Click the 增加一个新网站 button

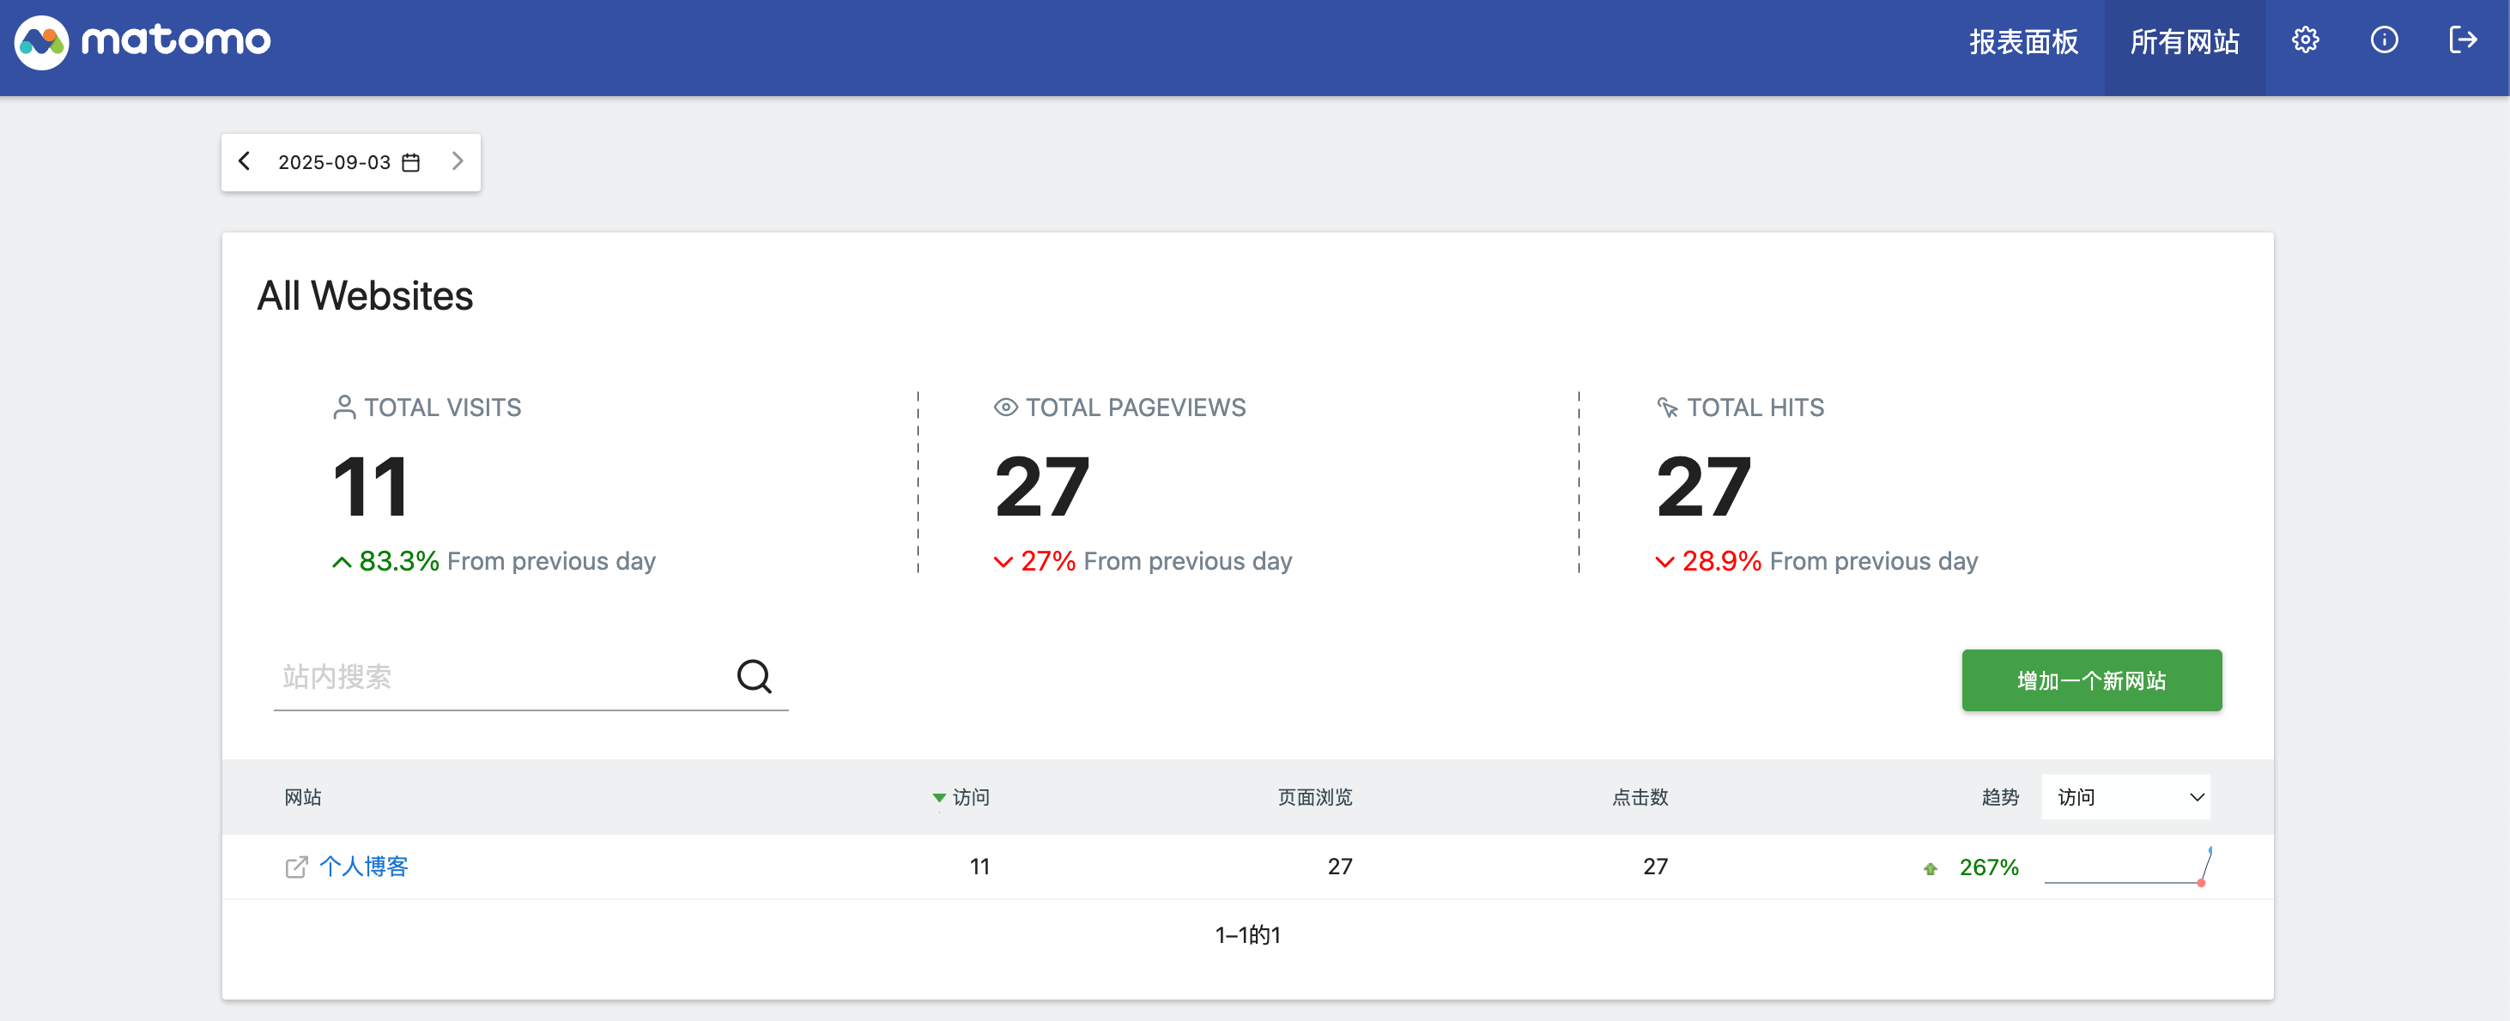[2091, 680]
